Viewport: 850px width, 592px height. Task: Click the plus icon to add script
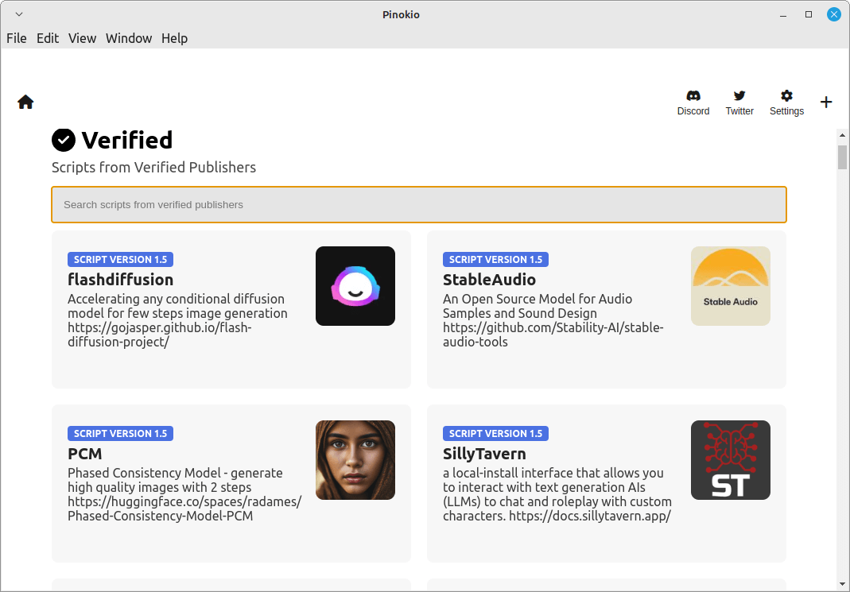tap(826, 102)
